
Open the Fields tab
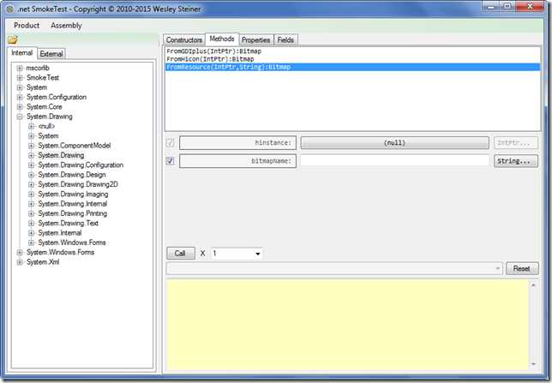(285, 39)
